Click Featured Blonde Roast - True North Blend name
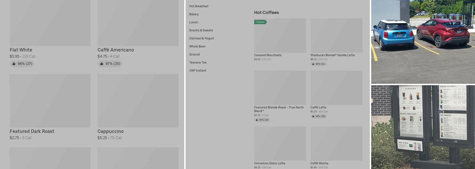The height and width of the screenshot is (169, 475). point(279,109)
